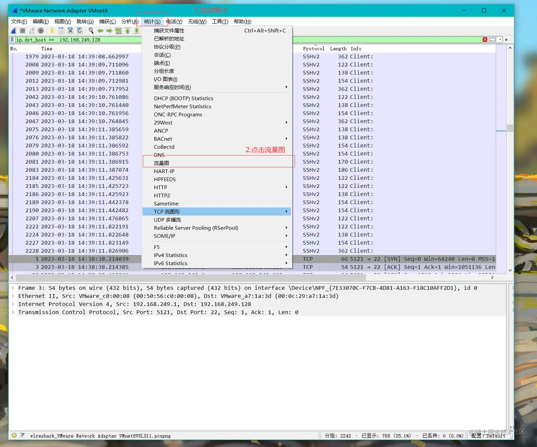Sort by Time column header

[x=47, y=49]
